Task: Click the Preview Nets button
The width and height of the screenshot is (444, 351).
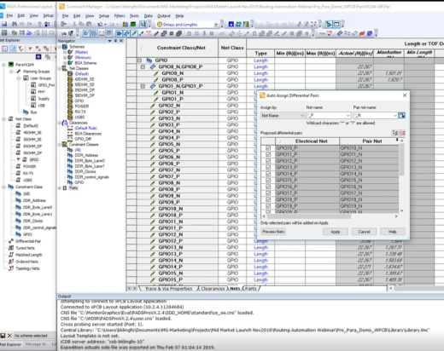Action: coord(273,232)
